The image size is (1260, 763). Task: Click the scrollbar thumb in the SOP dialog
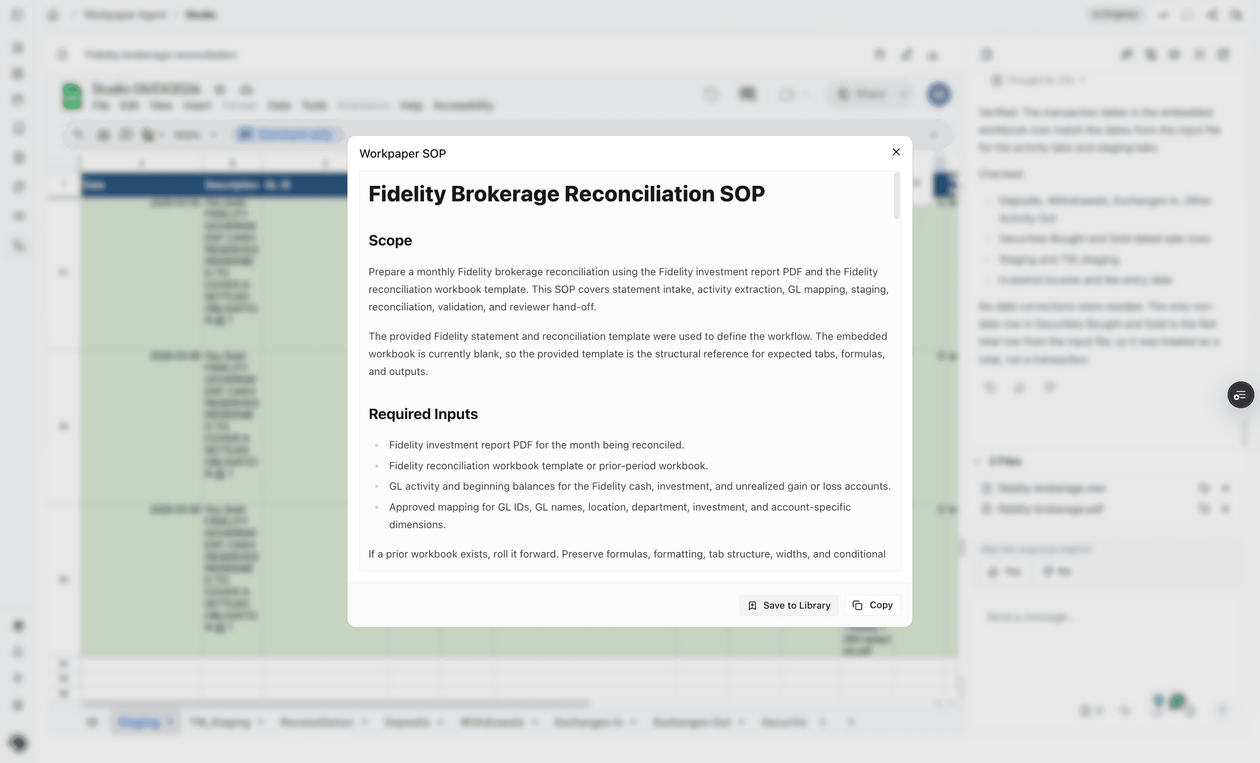pyautogui.click(x=897, y=196)
